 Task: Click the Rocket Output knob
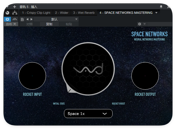point(145,76)
